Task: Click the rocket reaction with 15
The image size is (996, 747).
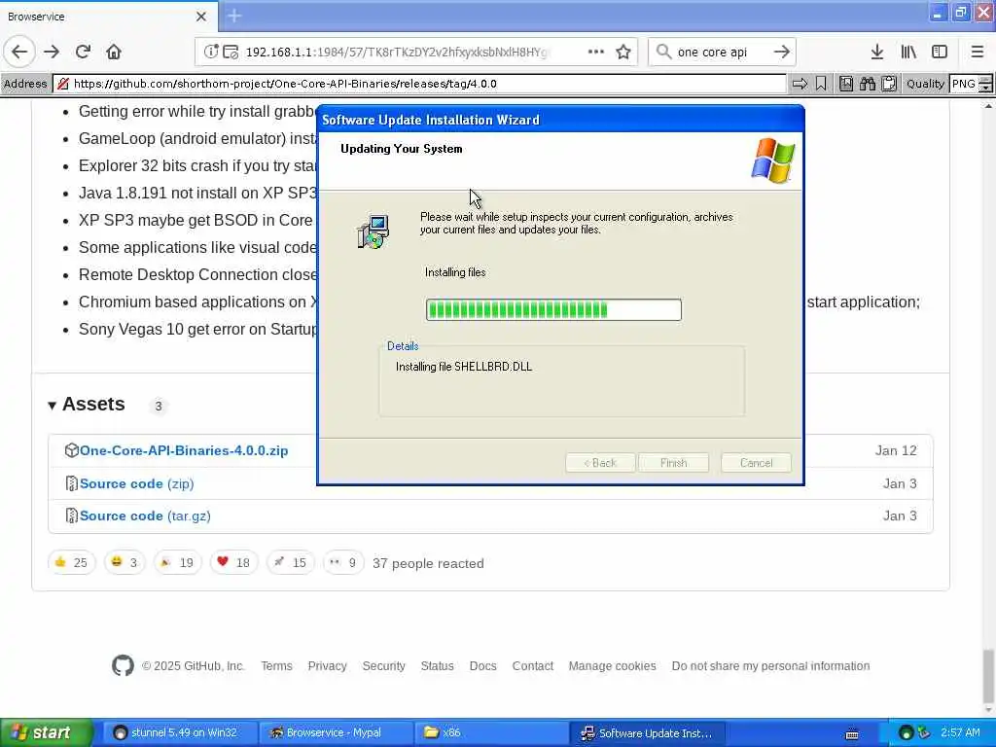Action: (x=290, y=562)
